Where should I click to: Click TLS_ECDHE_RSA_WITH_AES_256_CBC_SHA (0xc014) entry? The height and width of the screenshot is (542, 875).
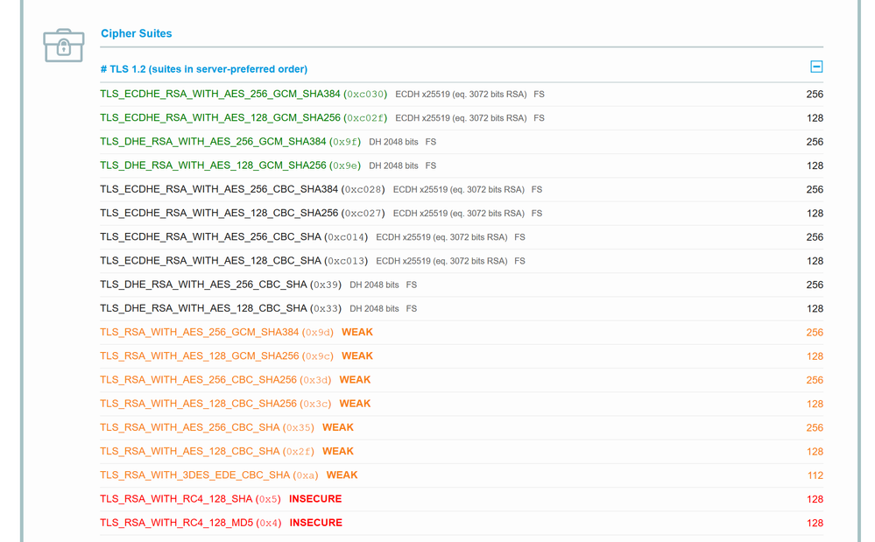click(210, 237)
